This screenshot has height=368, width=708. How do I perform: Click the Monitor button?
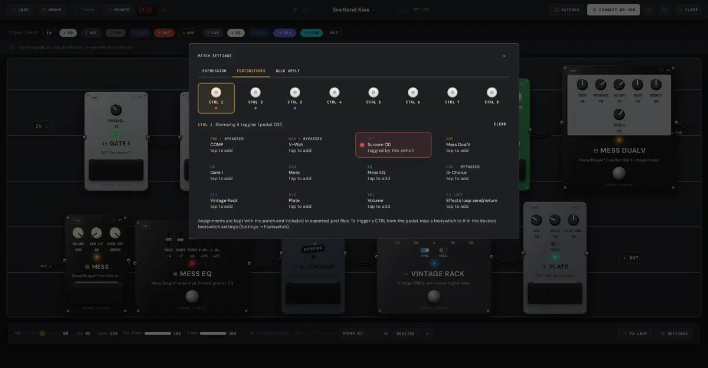coord(405,334)
